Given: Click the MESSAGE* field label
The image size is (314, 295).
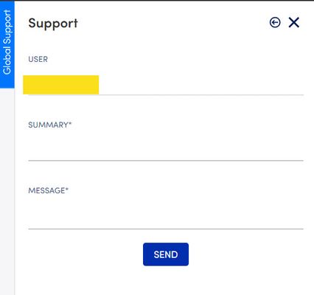Looking at the screenshot, I should point(48,190).
